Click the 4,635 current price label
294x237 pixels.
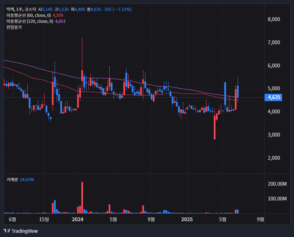(273, 97)
